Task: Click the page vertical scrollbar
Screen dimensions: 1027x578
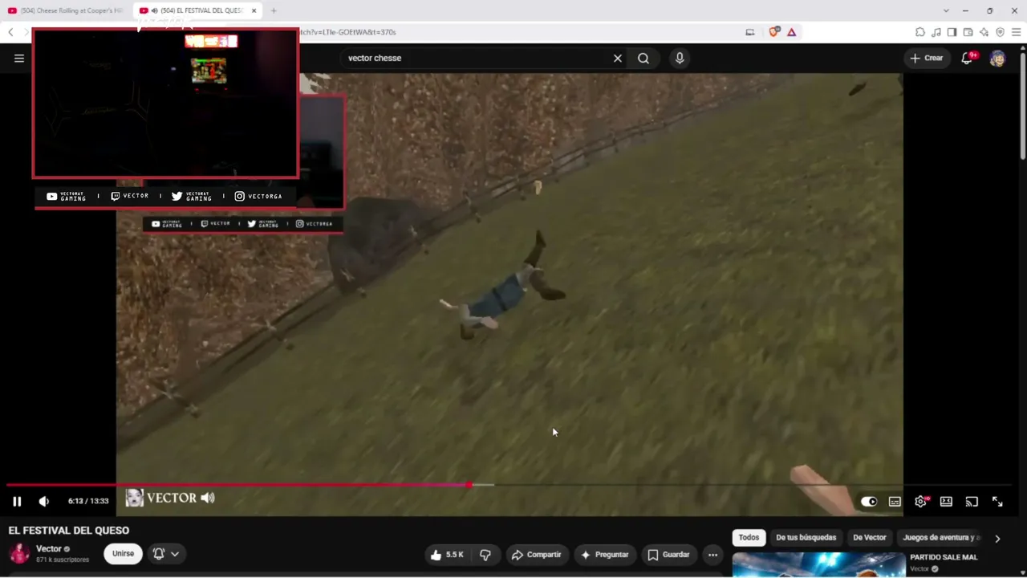Action: tap(1022, 104)
